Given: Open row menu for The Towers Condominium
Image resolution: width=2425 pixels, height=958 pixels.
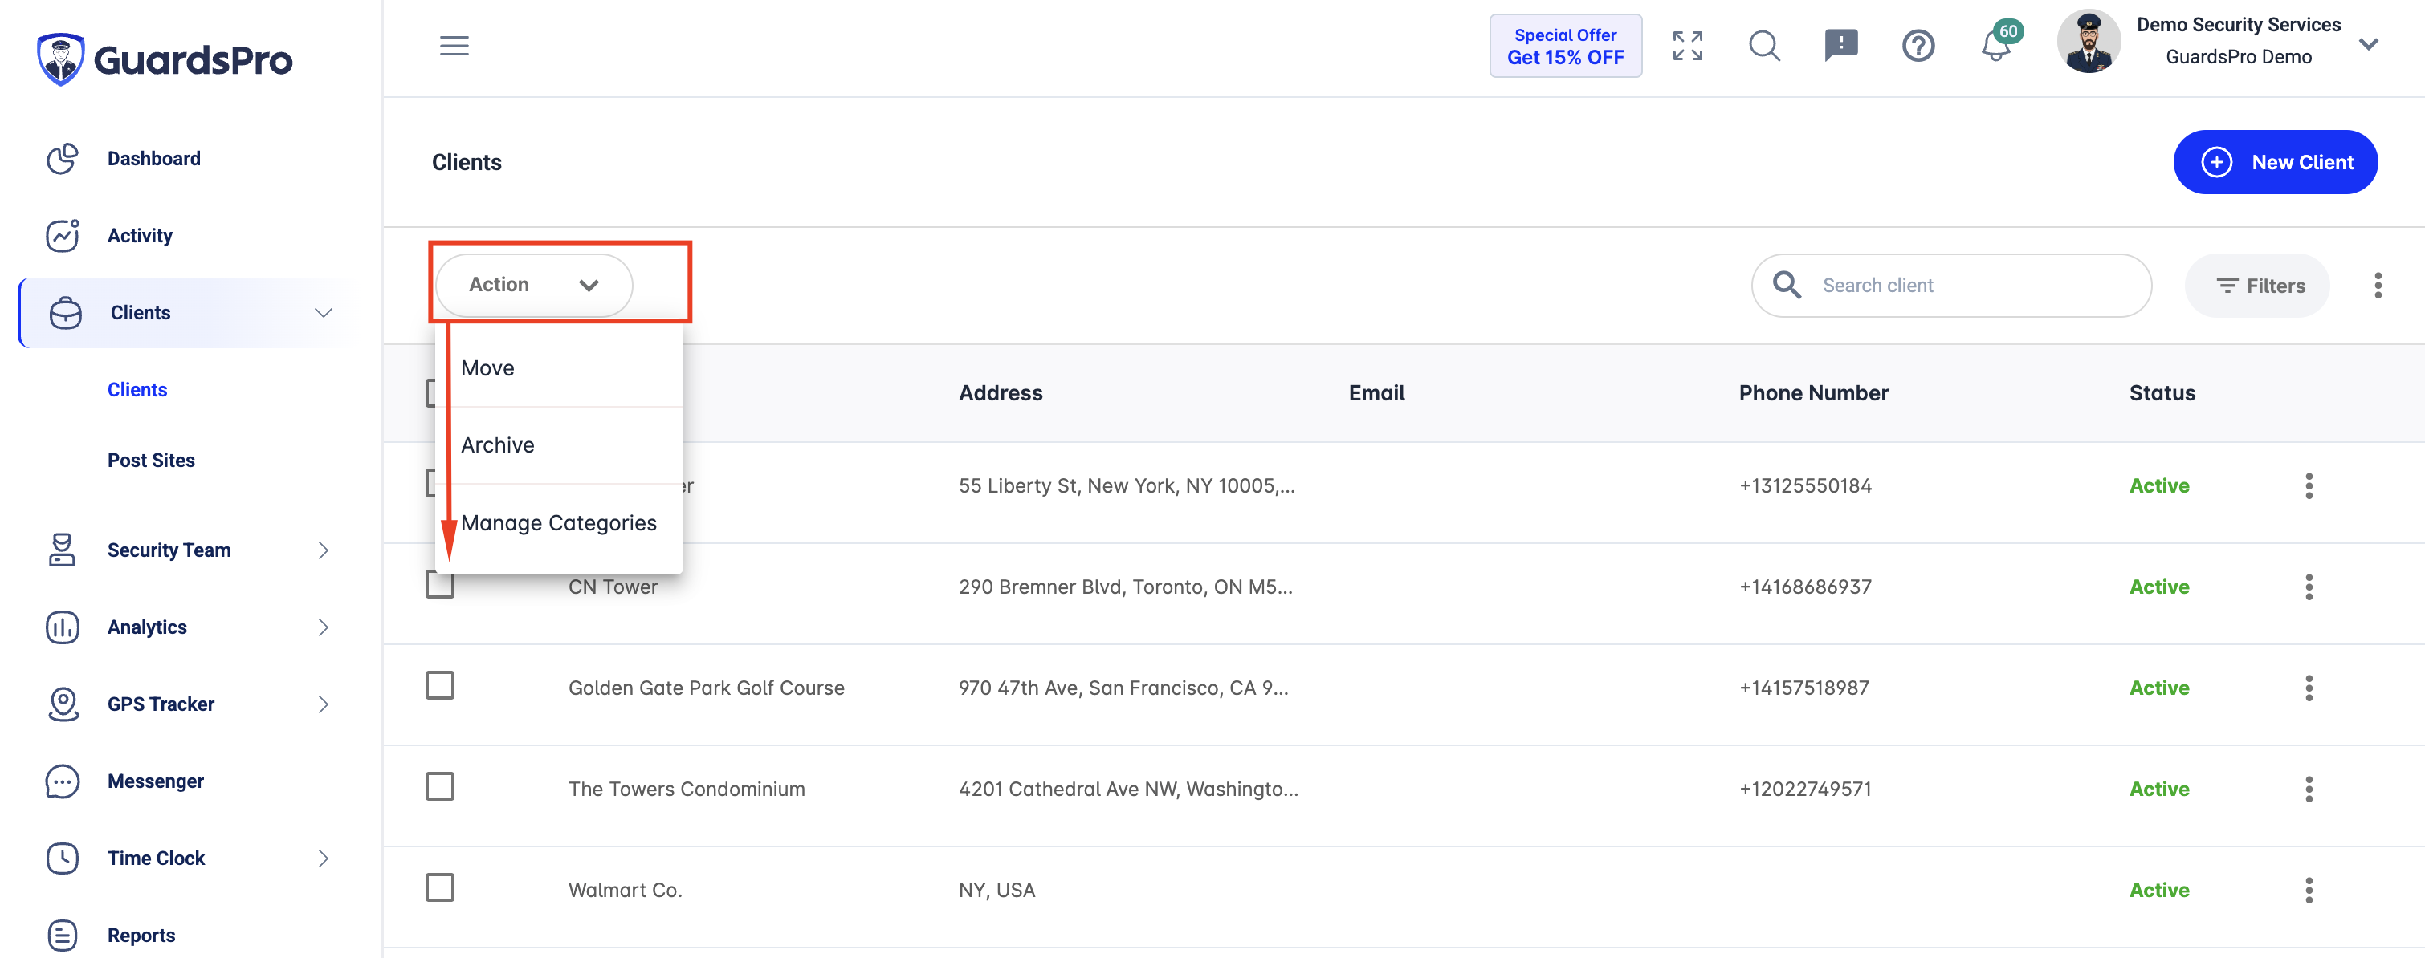Looking at the screenshot, I should [2309, 789].
